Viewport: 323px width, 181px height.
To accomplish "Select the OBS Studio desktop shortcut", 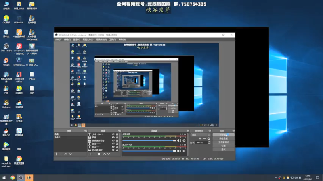I will [6, 47].
